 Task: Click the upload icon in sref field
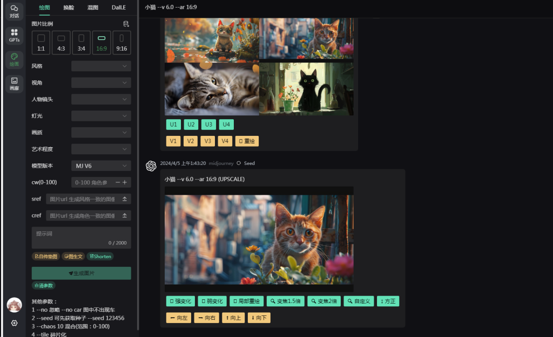coord(125,199)
